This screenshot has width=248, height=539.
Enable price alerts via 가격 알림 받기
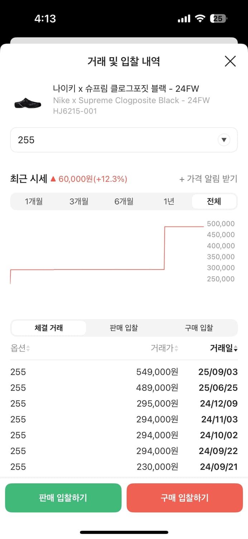pos(209,179)
